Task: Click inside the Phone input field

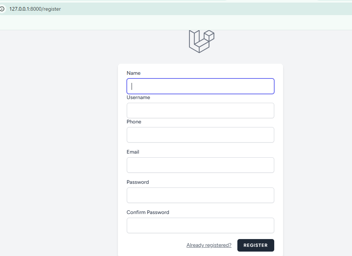Action: 200,134
